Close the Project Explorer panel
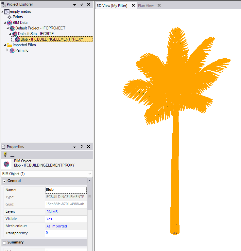Screen dimensions: 241x251 point(89,4)
